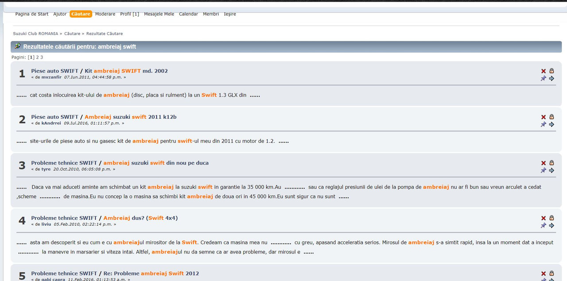This screenshot has width=567, height=281.
Task: Move result 2 using the blue arrow icon
Action: 551,125
